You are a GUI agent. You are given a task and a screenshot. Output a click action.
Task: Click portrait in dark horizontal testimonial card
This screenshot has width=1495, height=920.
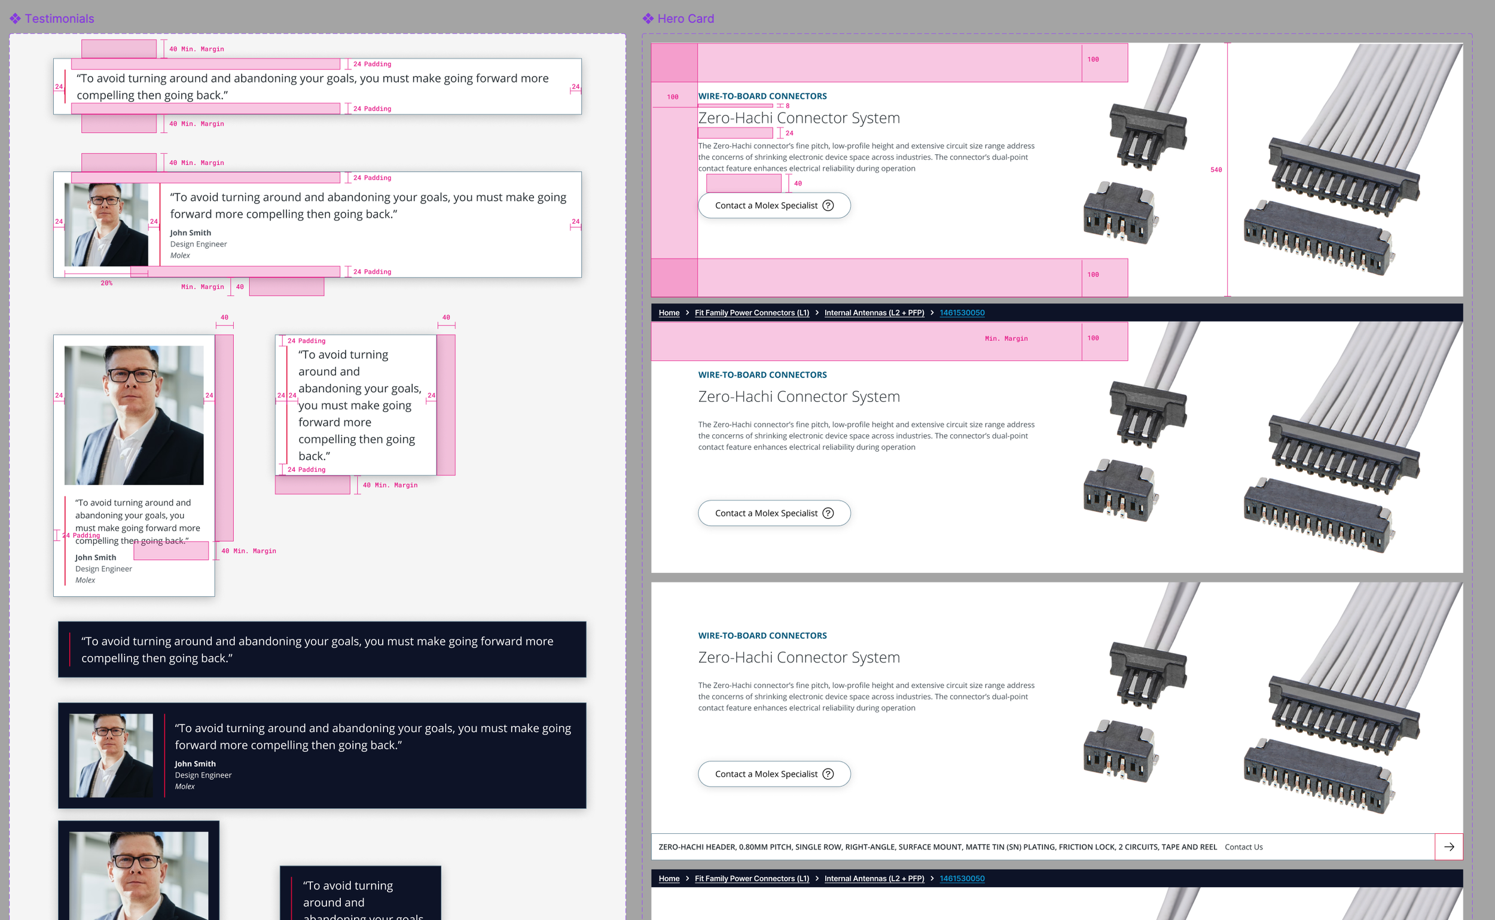111,756
